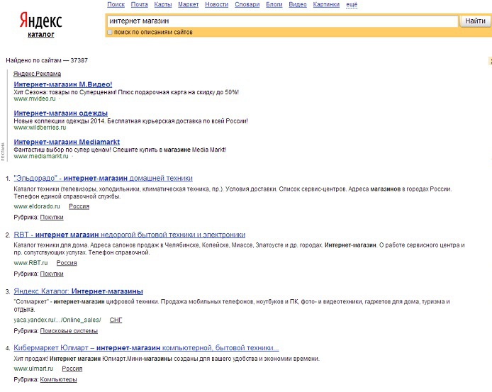Open Поисковые системы rubric link
Image resolution: width=492 pixels, height=392 pixels.
click(69, 331)
